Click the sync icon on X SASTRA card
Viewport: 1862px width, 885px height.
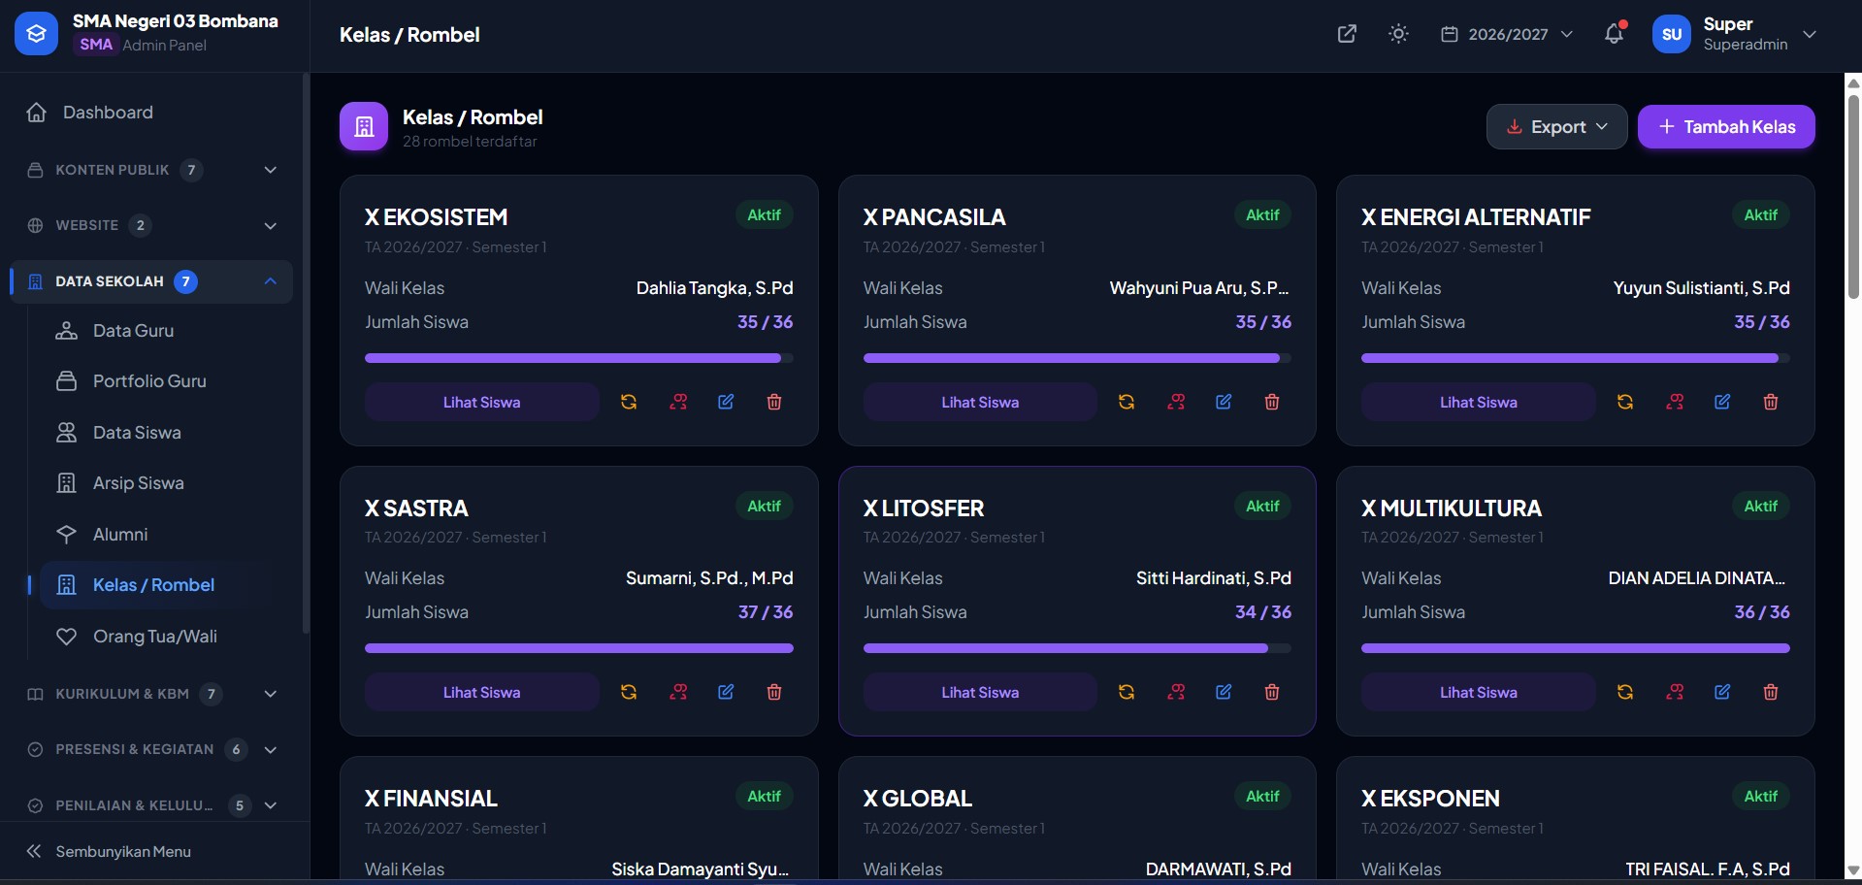[x=629, y=692]
